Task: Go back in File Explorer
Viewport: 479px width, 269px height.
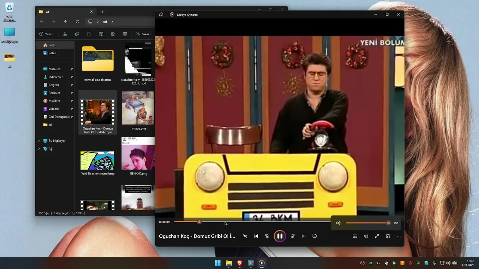Action: point(42,22)
